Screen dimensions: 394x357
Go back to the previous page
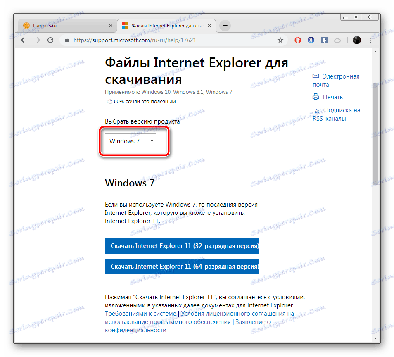(24, 40)
